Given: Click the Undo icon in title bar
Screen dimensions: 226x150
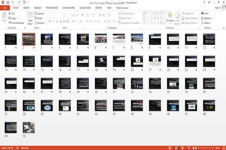Looking at the screenshot, I should (x=13, y=3).
